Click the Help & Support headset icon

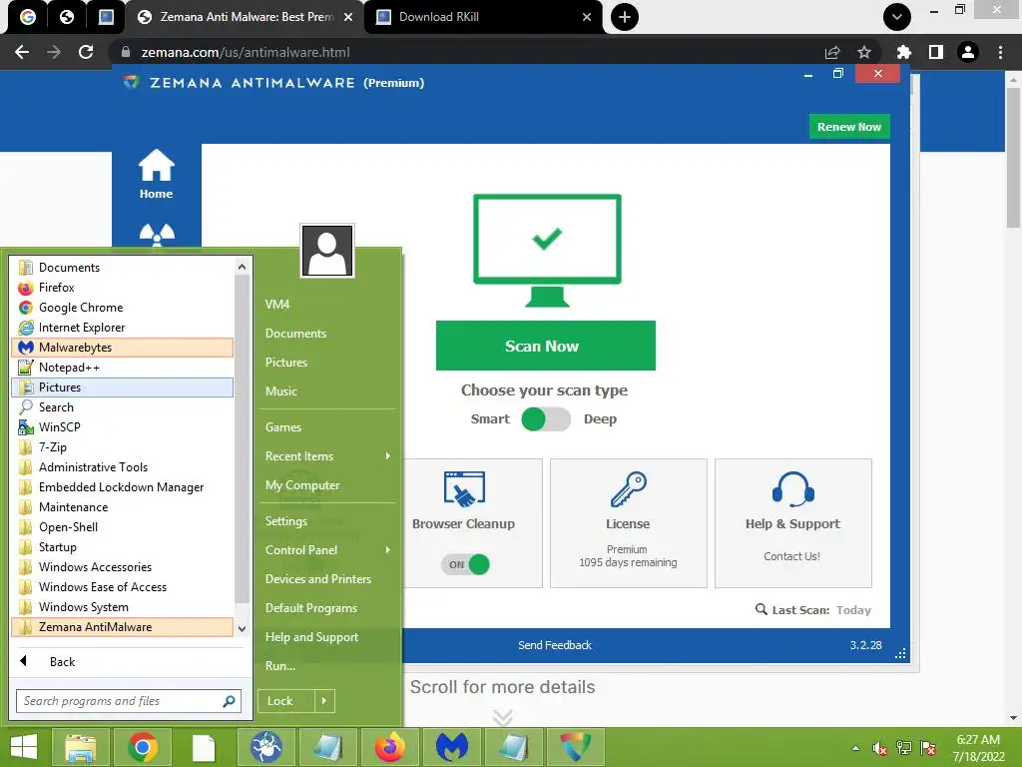(792, 489)
